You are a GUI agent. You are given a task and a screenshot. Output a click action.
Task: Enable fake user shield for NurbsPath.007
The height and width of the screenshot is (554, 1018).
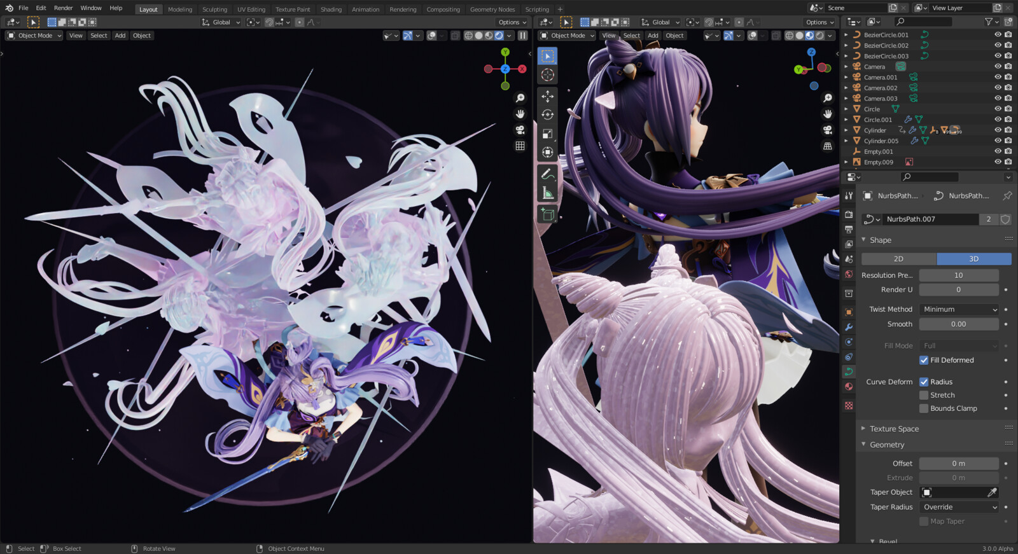tap(1005, 219)
